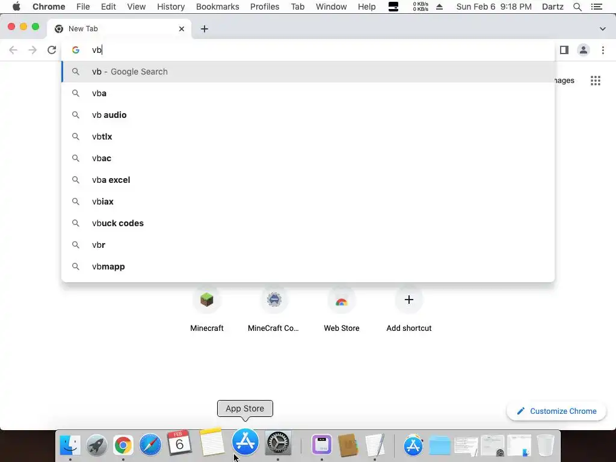Viewport: 616px width, 462px height.
Task: Open the Web Store shortcut
Action: pos(342,309)
